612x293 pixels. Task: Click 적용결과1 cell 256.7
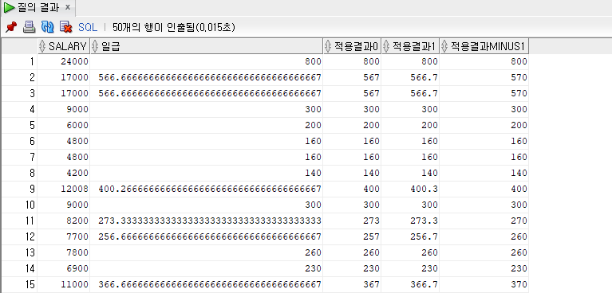pos(410,236)
